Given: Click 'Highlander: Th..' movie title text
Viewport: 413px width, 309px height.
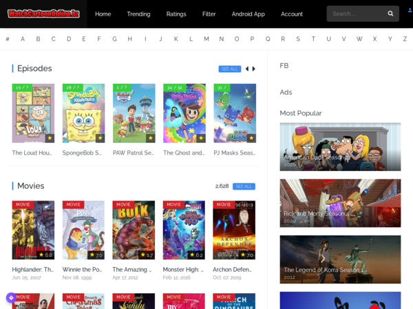Looking at the screenshot, I should (33, 270).
